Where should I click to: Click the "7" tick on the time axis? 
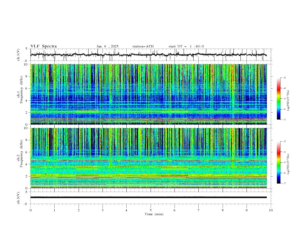pos(199,210)
